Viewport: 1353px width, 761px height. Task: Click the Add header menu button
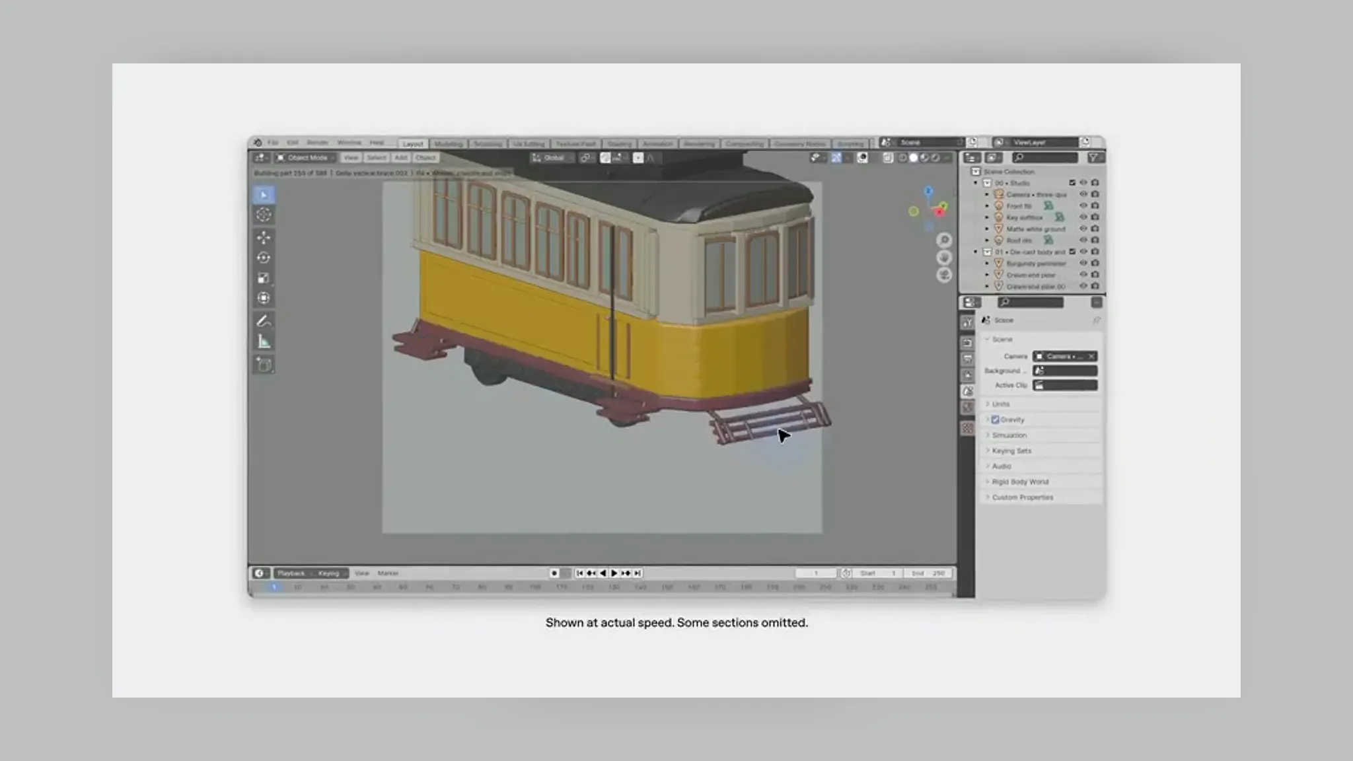click(x=401, y=158)
